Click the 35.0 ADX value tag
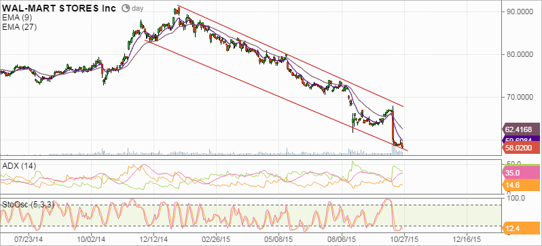 pos(520,173)
